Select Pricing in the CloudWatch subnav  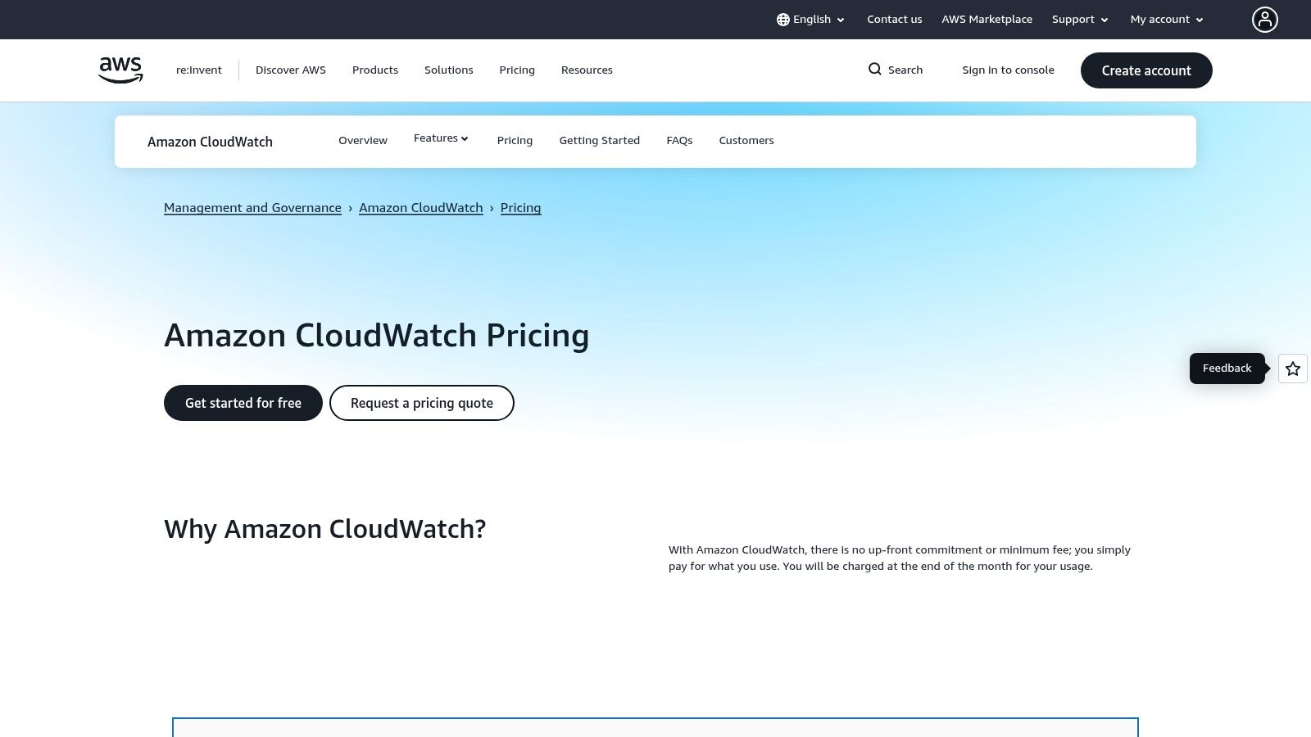(x=515, y=141)
